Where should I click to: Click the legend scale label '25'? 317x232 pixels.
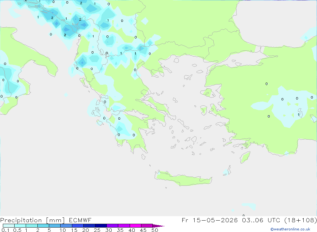97,230
